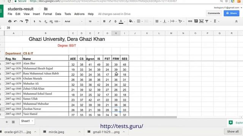Image resolution: width=243 pixels, height=136 pixels.
Task: Expand oracle-girl download options chevron
Action: click(35, 132)
